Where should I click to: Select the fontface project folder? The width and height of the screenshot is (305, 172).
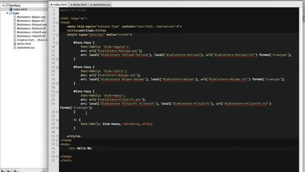point(15,5)
